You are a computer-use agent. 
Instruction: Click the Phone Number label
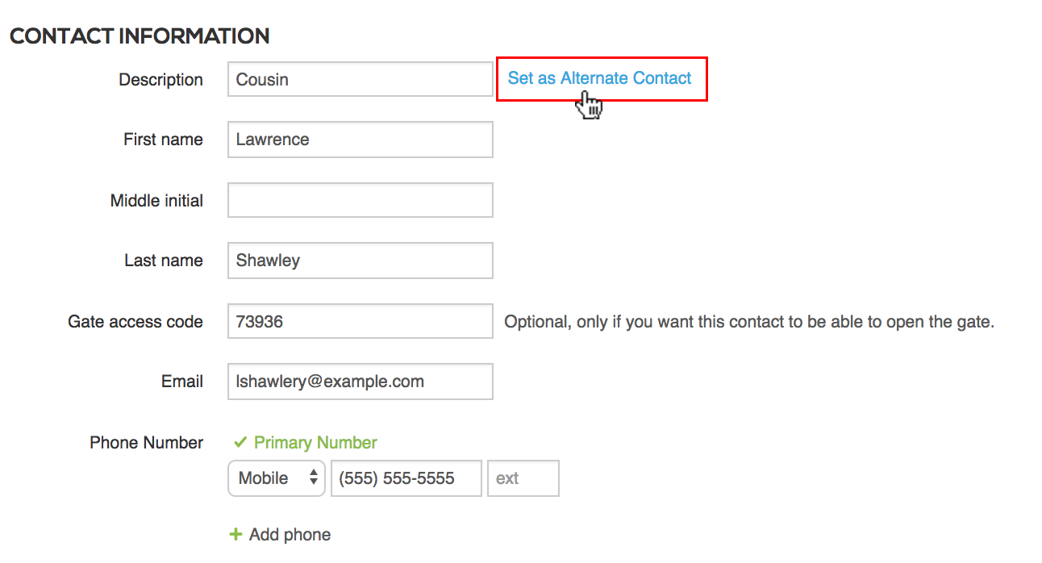click(x=146, y=443)
